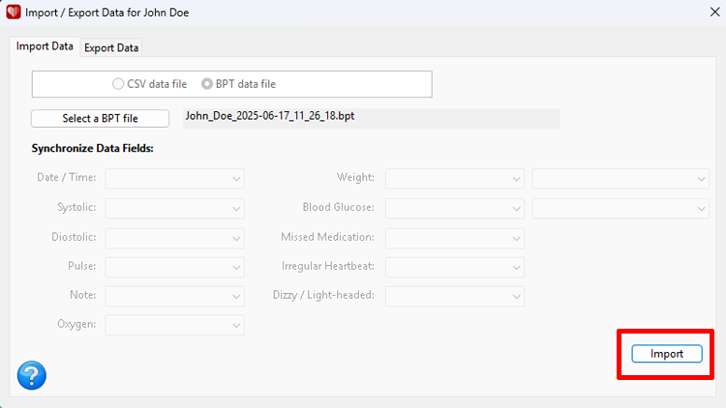This screenshot has width=726, height=408.
Task: Open the Diostolic field dropdown
Action: click(175, 238)
